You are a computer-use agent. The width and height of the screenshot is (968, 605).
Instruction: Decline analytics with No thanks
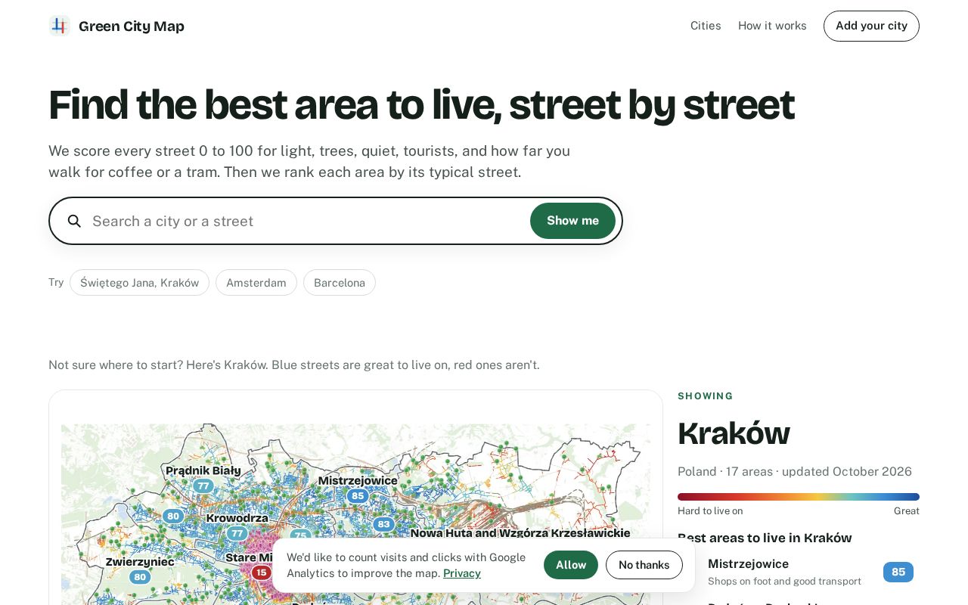[644, 565]
